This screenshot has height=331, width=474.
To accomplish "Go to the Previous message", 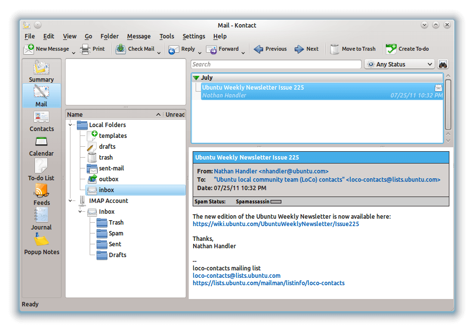I will (x=270, y=49).
